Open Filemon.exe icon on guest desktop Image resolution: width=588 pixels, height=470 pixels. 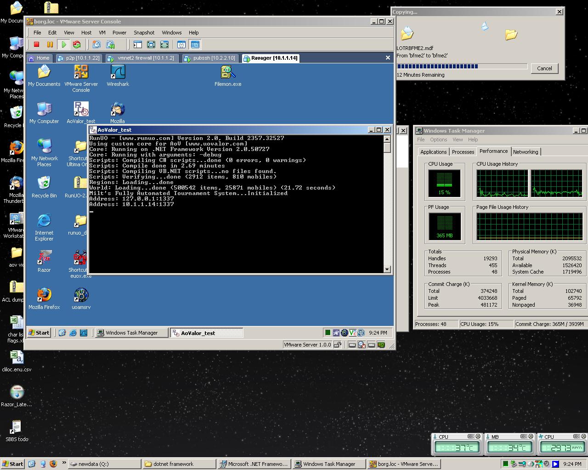click(227, 76)
